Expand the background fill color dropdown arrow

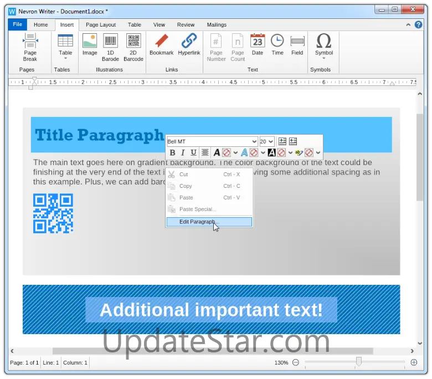coord(290,152)
